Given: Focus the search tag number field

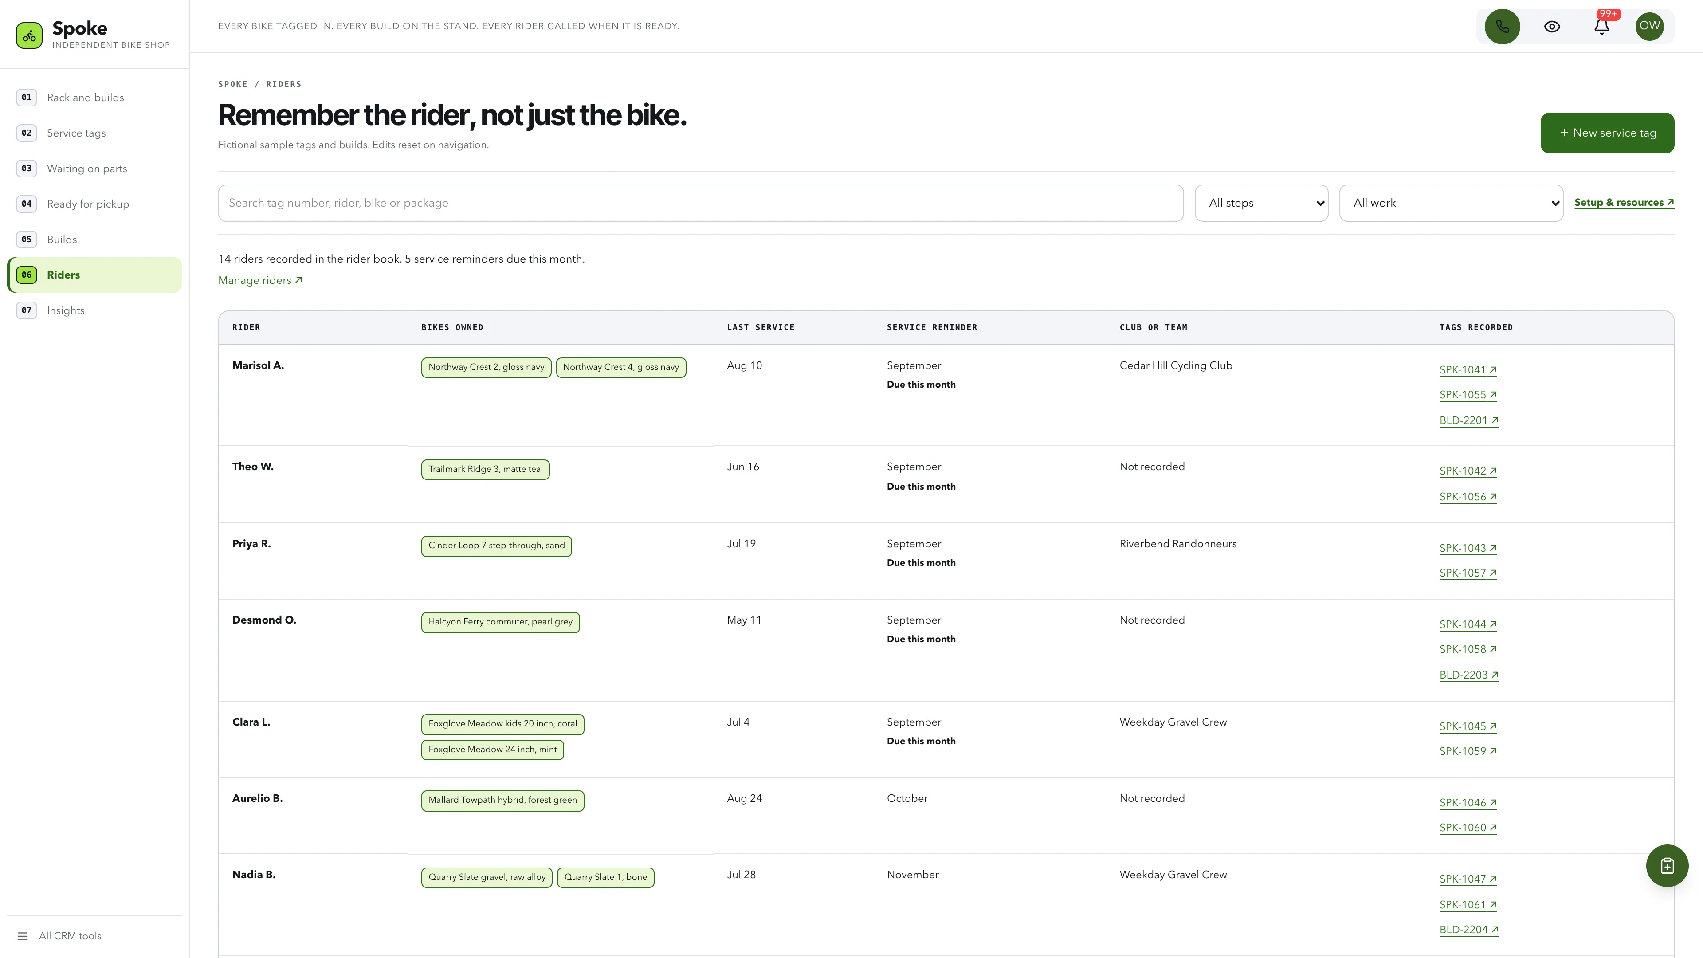Looking at the screenshot, I should (x=701, y=203).
